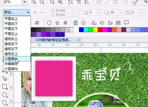Click the 67% zoom level field
Screen dimensions: 148x107
pos(13,2)
